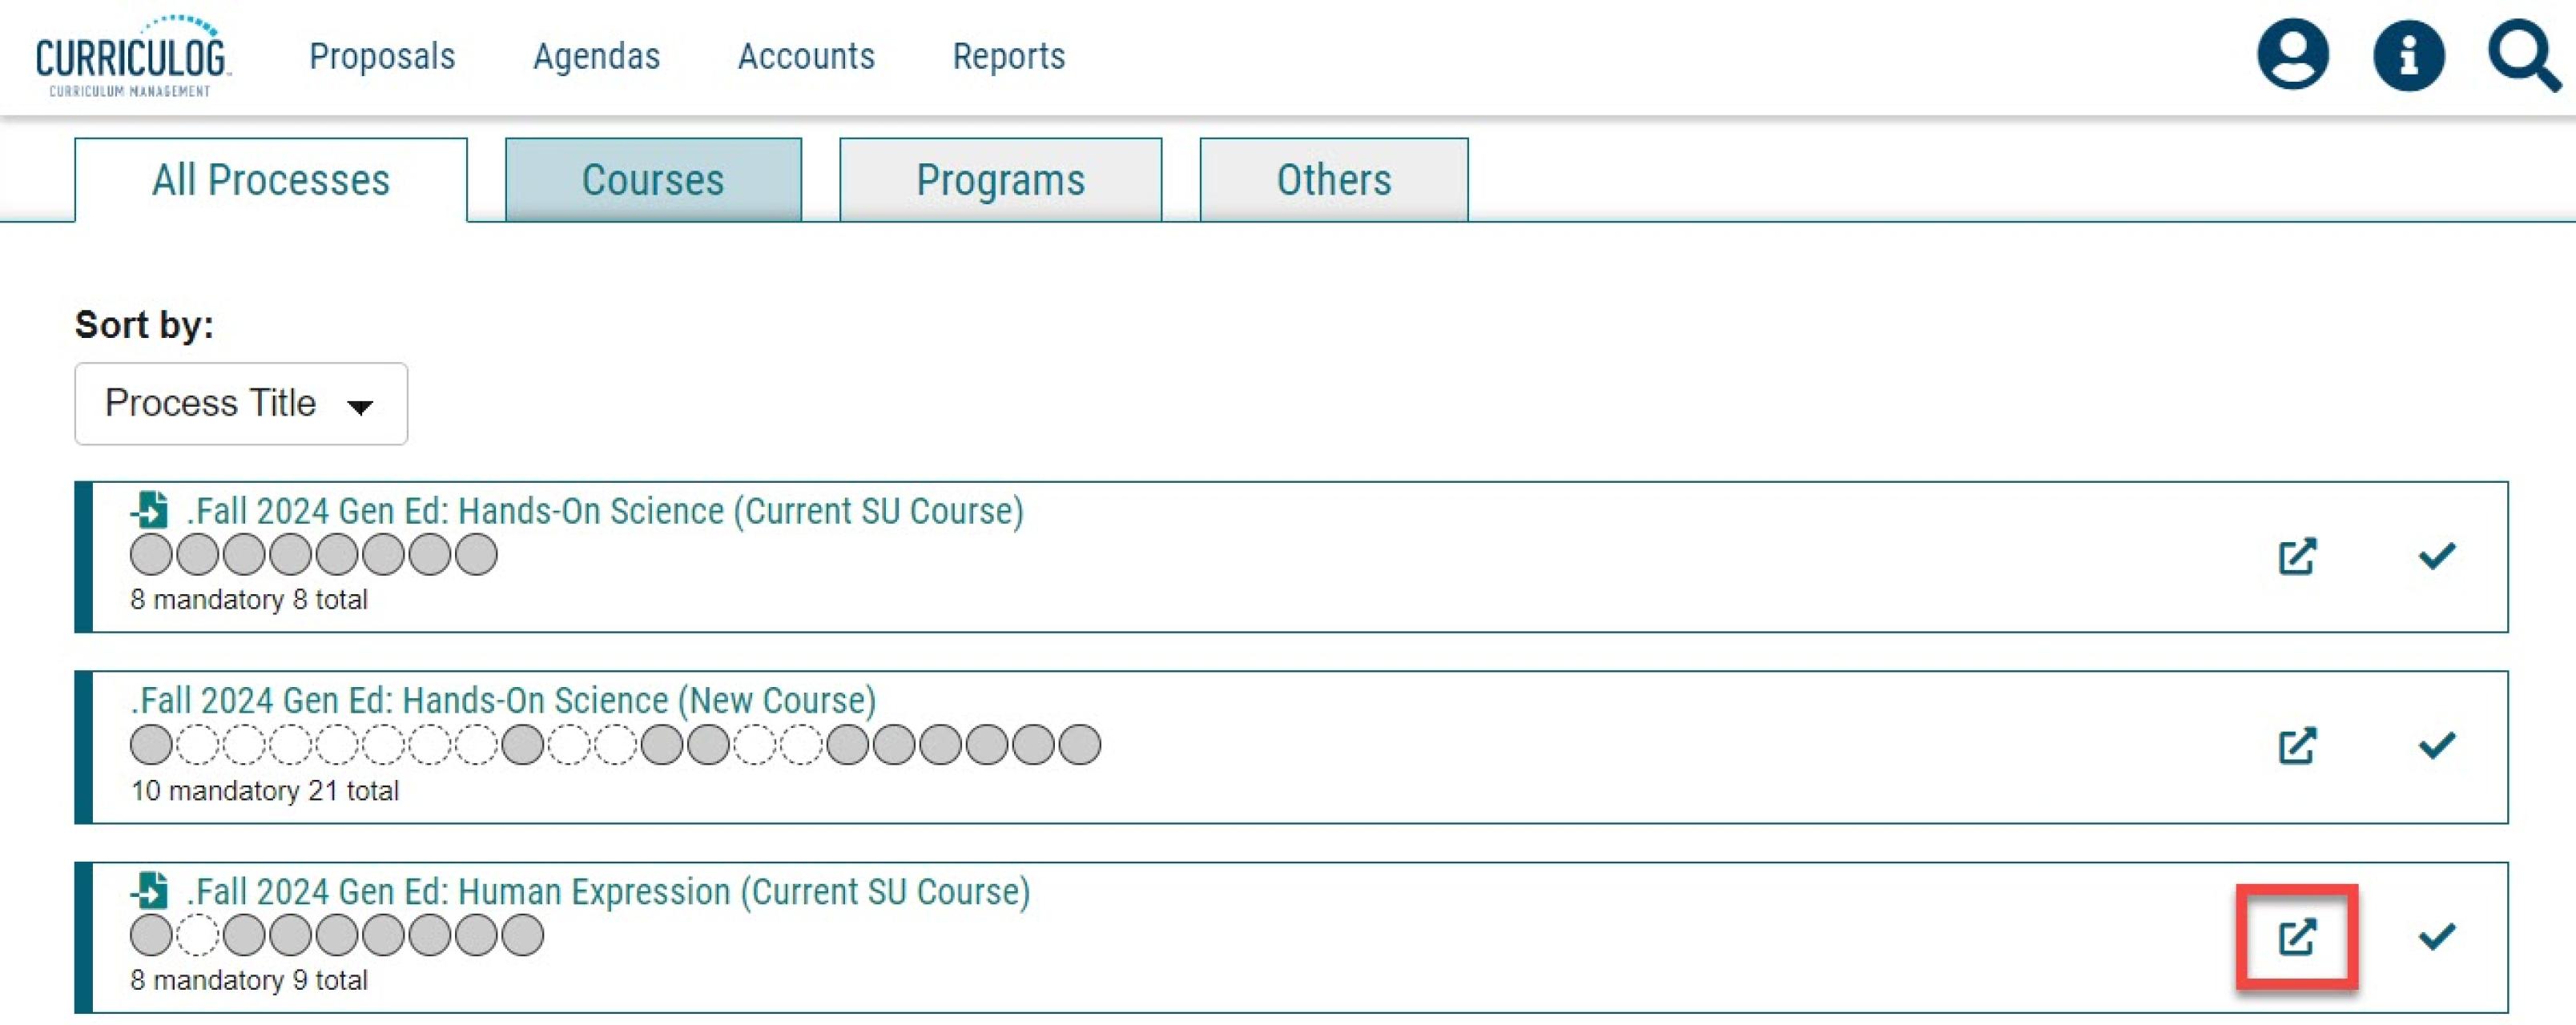Viewport: 2576px width, 1025px height.
Task: Open Hands-On Science (New Course) in new window
Action: pyautogui.click(x=2297, y=745)
